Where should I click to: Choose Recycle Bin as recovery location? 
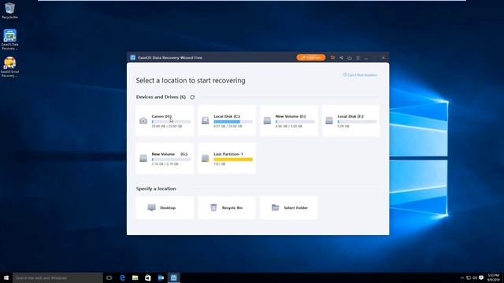(227, 208)
